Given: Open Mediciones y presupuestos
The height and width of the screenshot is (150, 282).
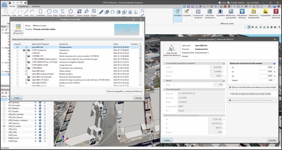Looking at the screenshot, I should pos(231,14).
